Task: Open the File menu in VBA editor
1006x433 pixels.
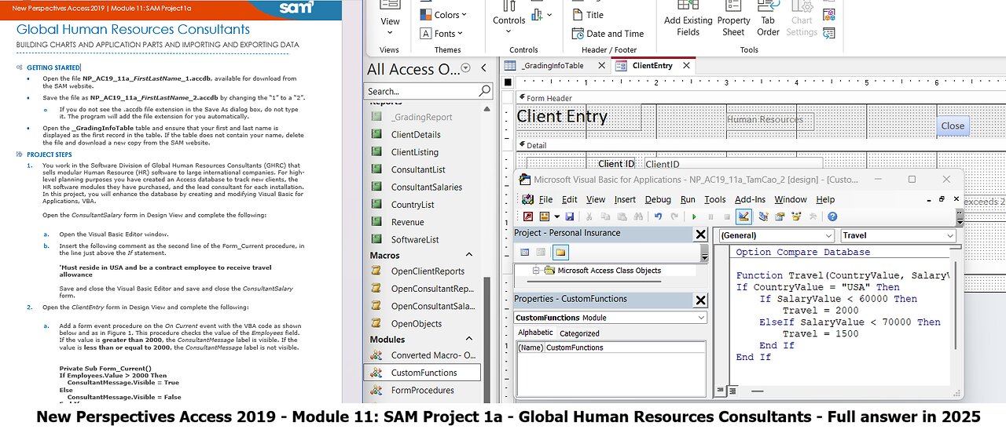Action: pyautogui.click(x=545, y=200)
